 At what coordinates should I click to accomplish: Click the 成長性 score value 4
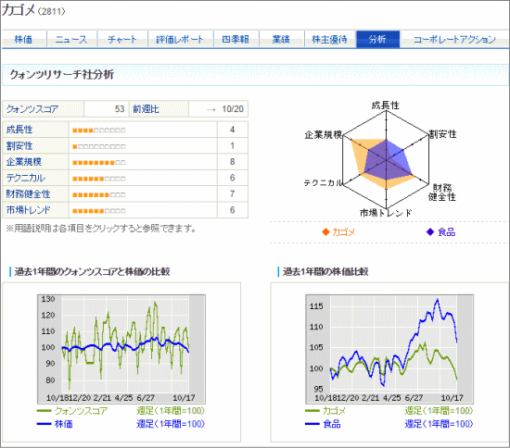click(x=232, y=130)
